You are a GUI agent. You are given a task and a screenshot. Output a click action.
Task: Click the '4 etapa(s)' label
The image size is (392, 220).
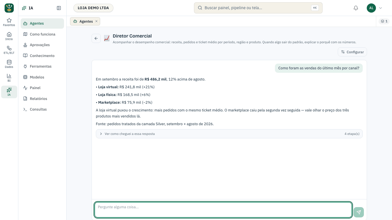(352, 134)
